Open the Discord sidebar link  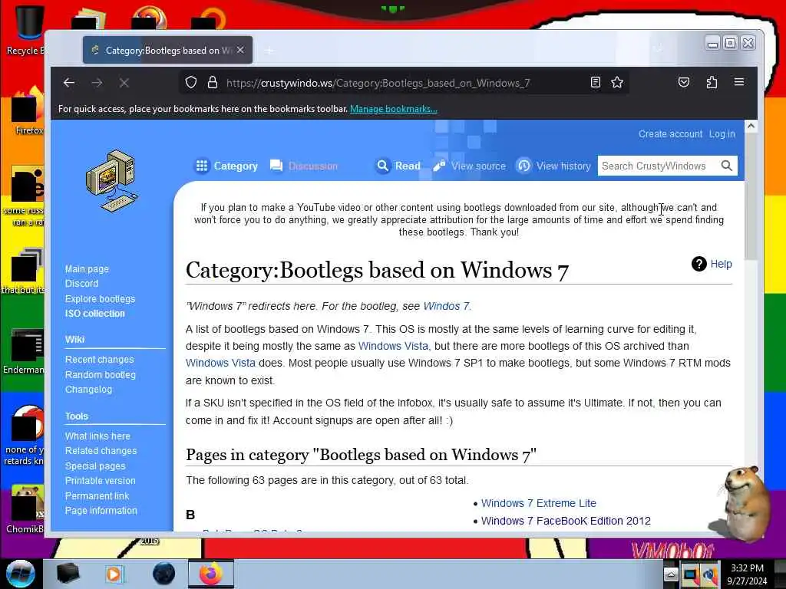pos(81,284)
